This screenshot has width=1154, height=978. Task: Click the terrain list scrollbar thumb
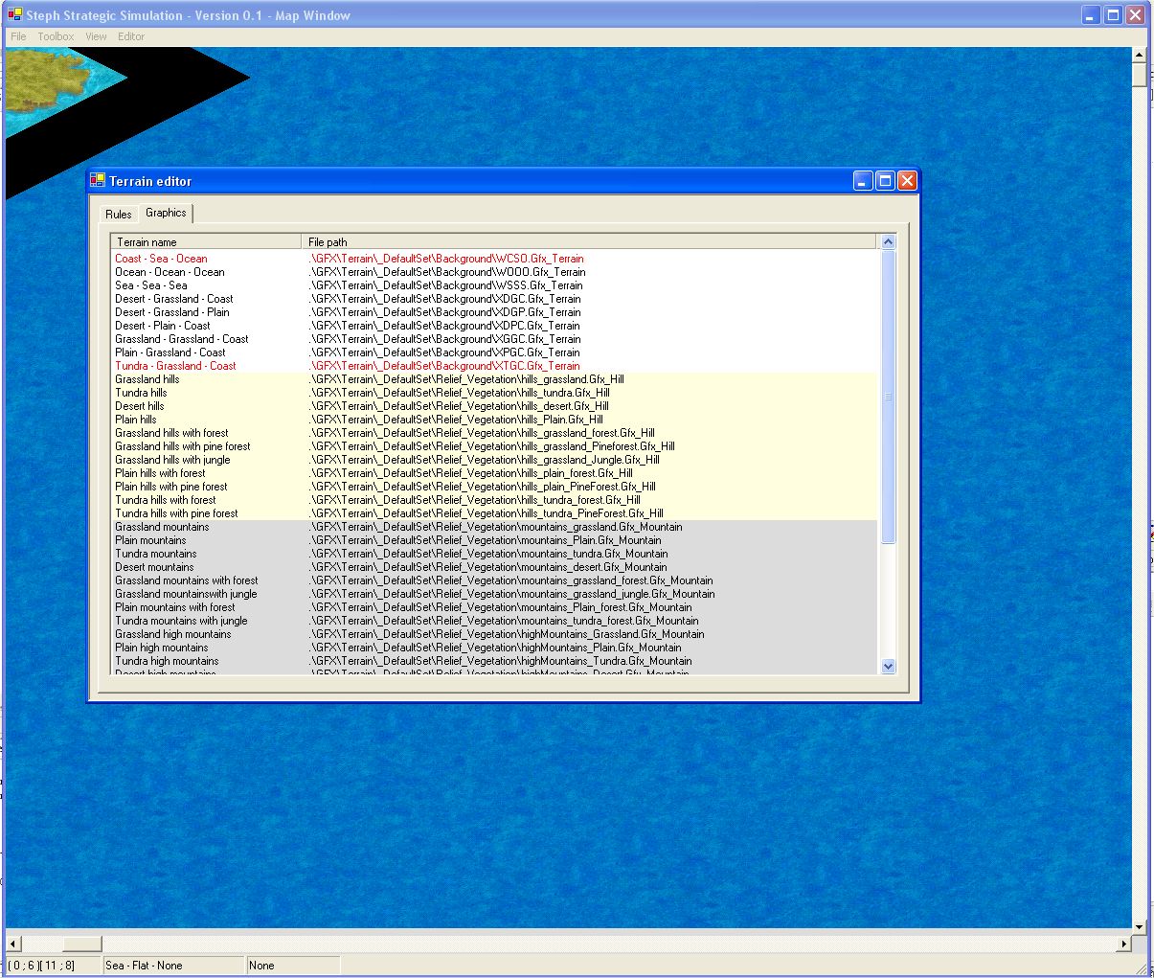click(x=888, y=397)
